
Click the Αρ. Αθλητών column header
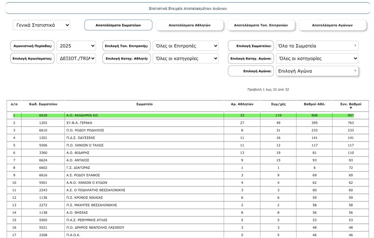[242, 104]
